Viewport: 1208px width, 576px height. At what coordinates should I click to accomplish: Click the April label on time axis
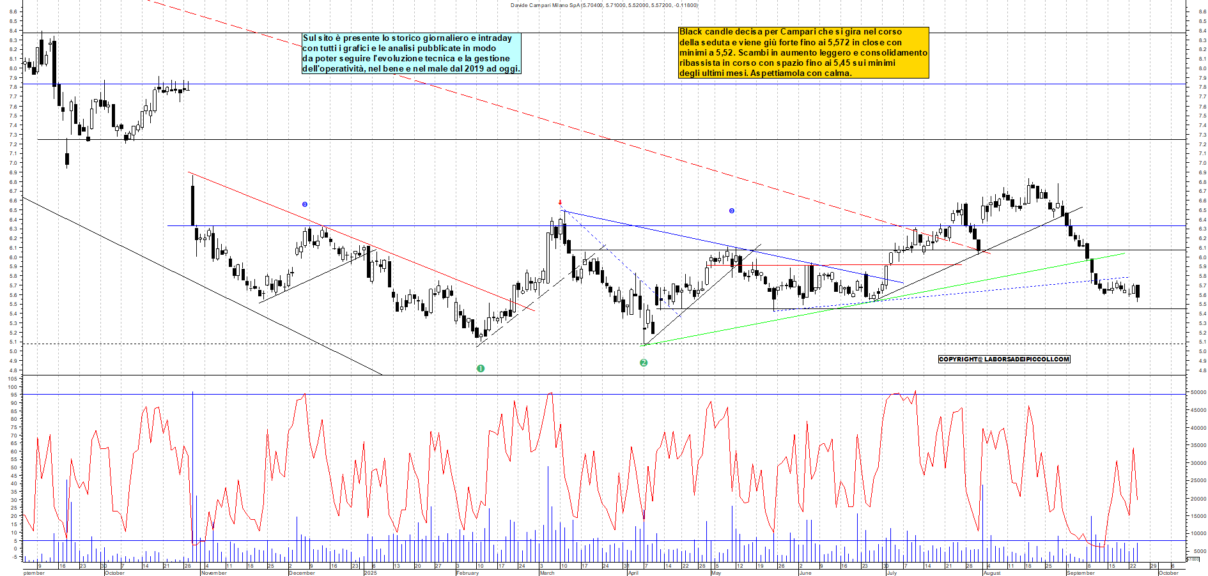pyautogui.click(x=633, y=573)
